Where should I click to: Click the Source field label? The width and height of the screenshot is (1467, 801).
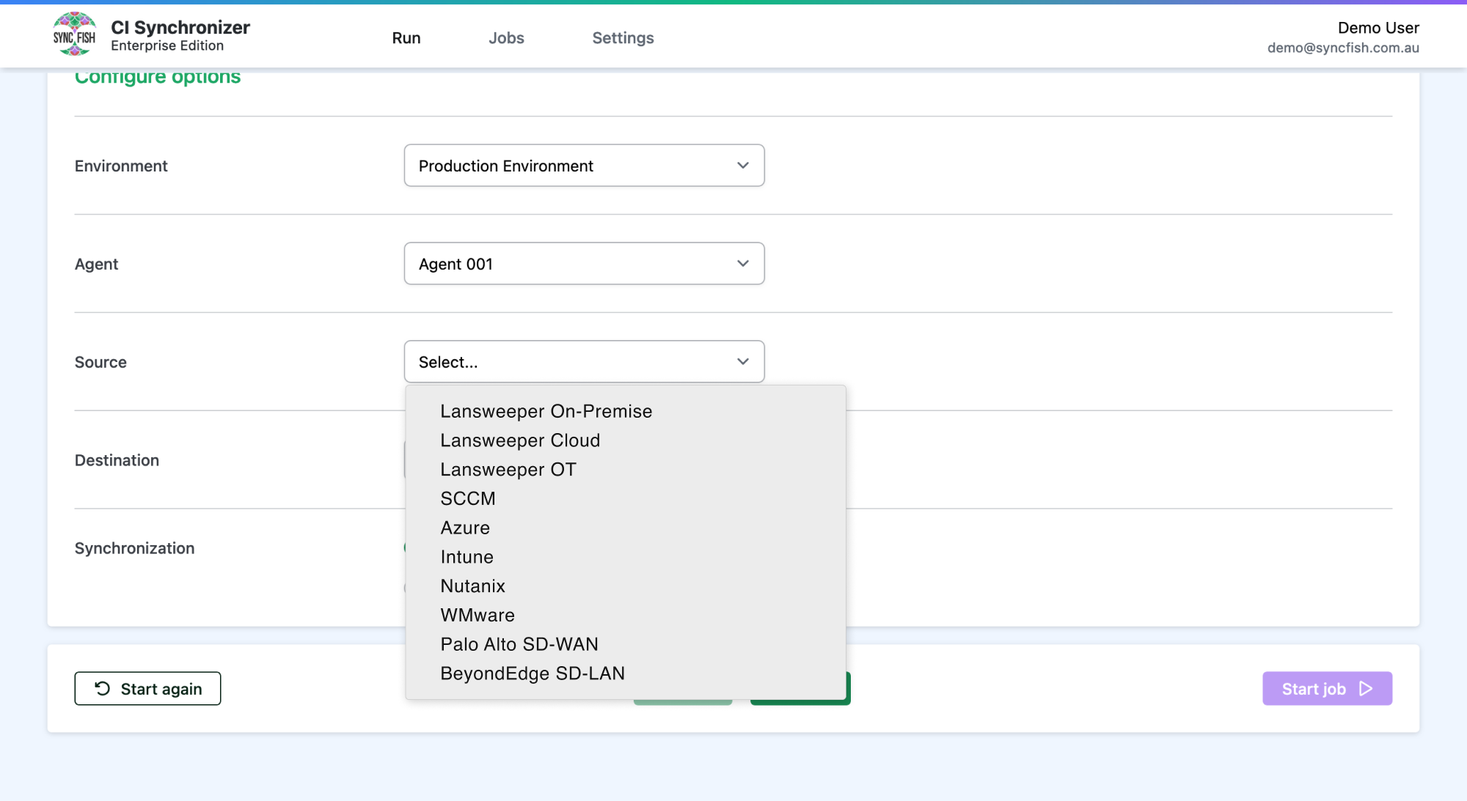tap(100, 362)
